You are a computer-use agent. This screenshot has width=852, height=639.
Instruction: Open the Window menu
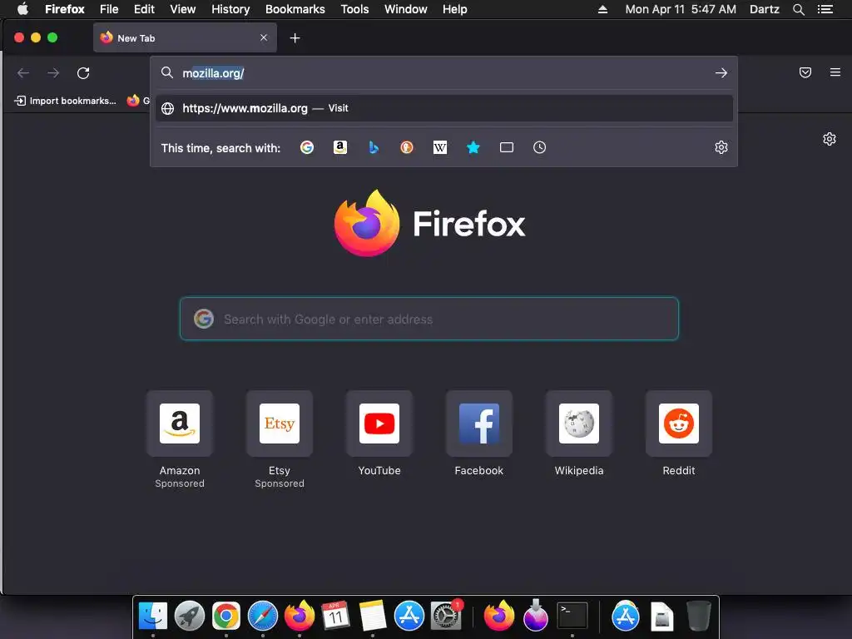point(405,9)
